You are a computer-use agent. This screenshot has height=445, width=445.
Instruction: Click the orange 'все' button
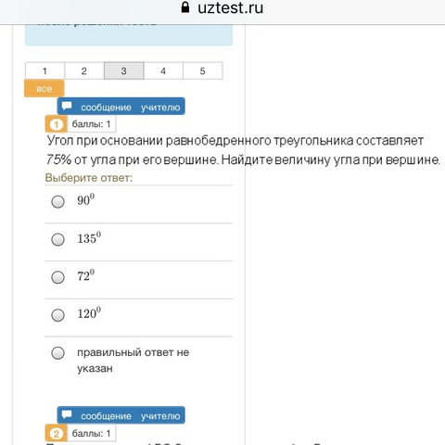(x=44, y=88)
